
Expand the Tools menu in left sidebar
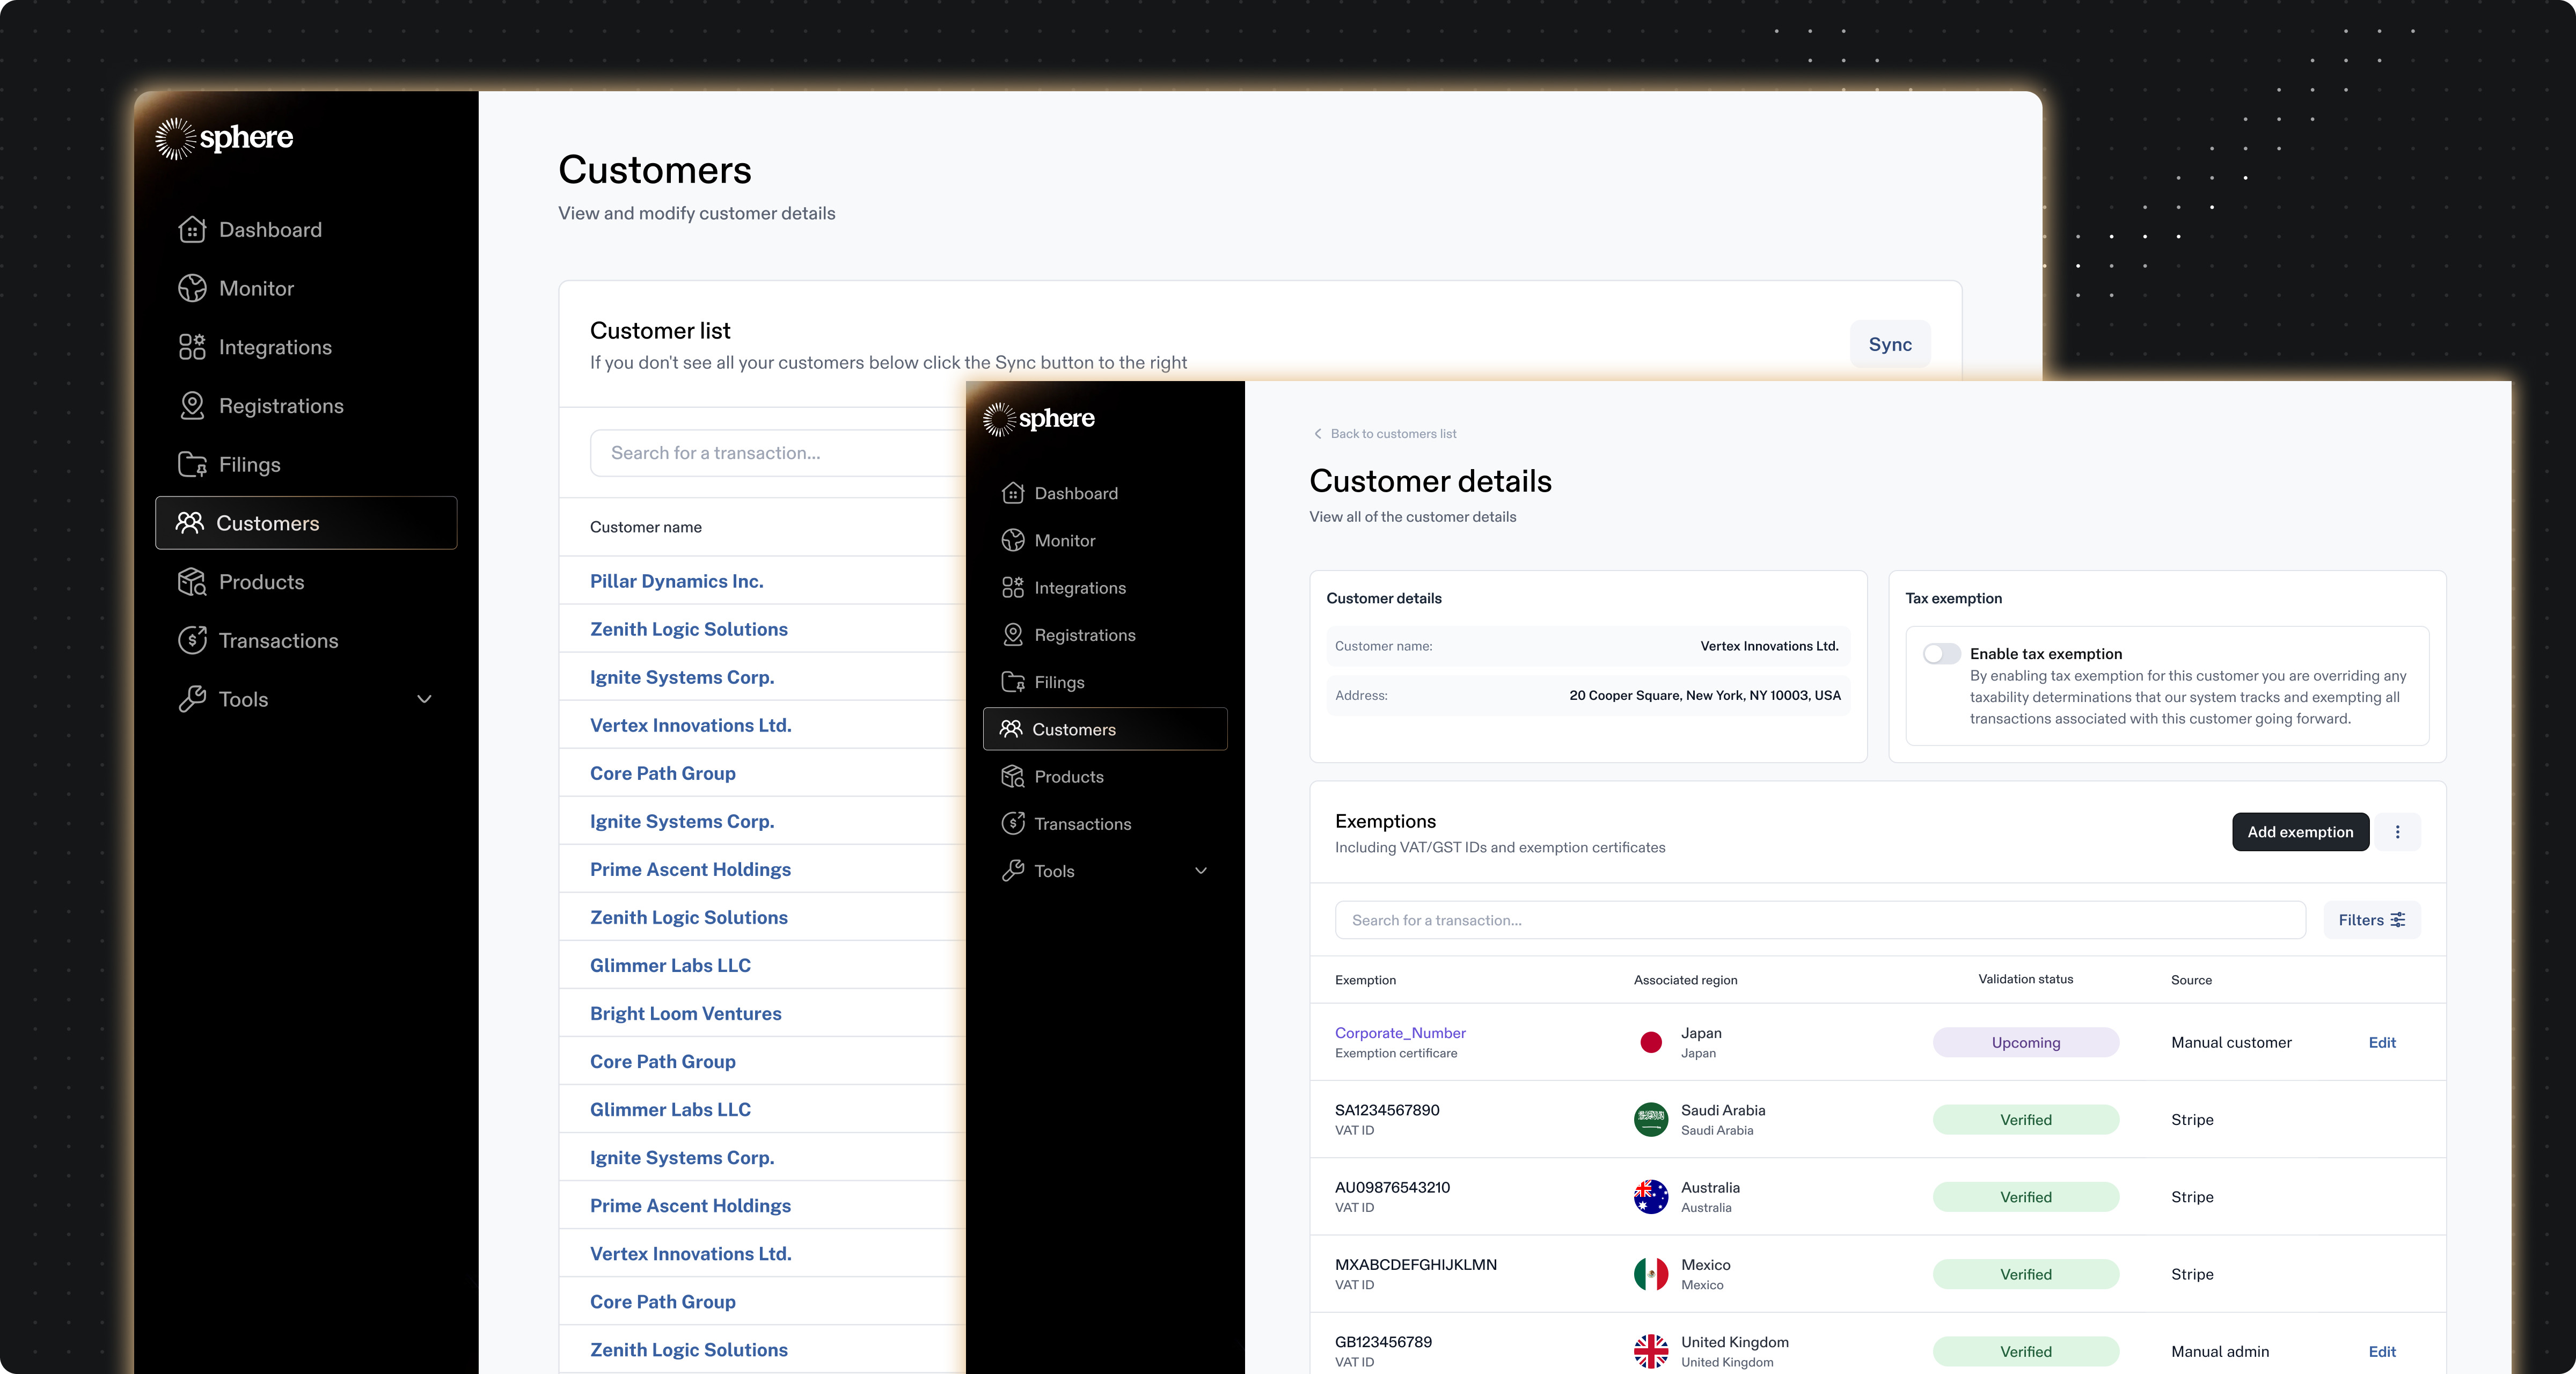pyautogui.click(x=424, y=699)
